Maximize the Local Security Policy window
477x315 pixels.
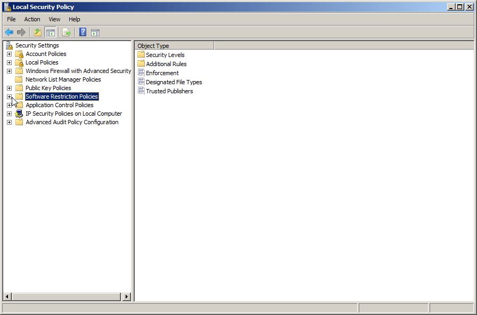pyautogui.click(x=460, y=7)
